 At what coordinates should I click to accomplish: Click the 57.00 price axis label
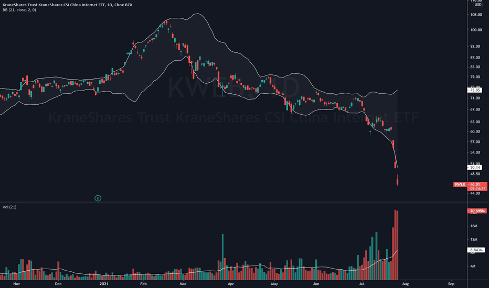(475, 142)
